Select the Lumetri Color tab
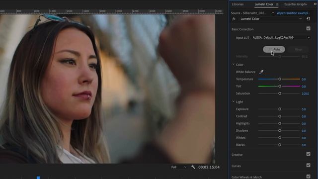This screenshot has height=179, width=318. point(264,4)
